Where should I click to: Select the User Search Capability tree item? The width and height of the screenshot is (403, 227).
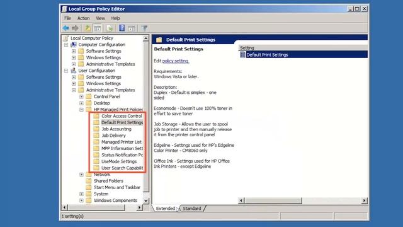tap(122, 168)
